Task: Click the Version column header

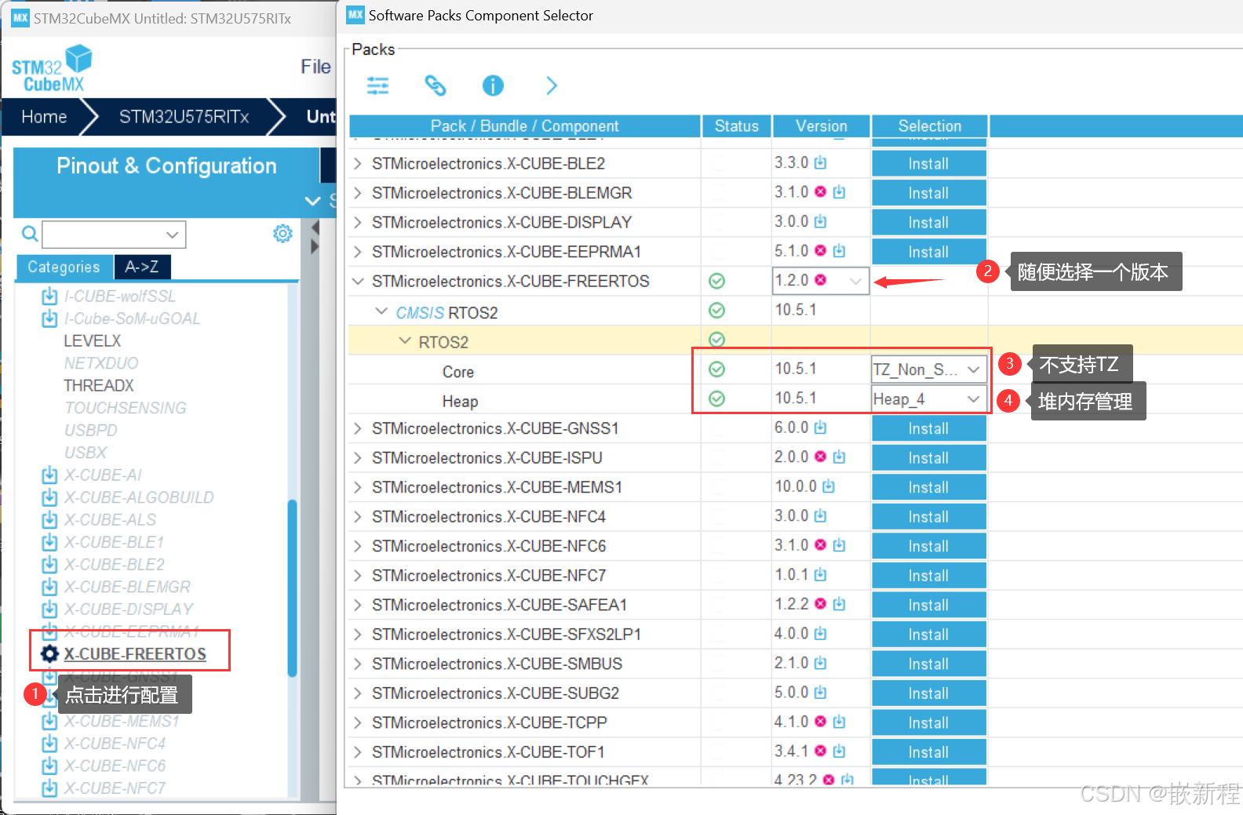Action: click(x=821, y=126)
